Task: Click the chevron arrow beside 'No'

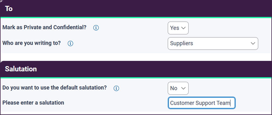Action: [x=183, y=88]
